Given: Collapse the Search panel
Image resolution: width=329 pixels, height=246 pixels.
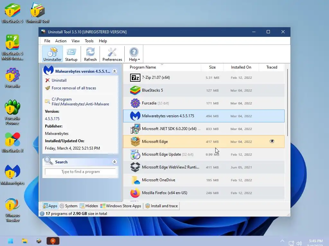Looking at the screenshot, I should click(x=115, y=162).
